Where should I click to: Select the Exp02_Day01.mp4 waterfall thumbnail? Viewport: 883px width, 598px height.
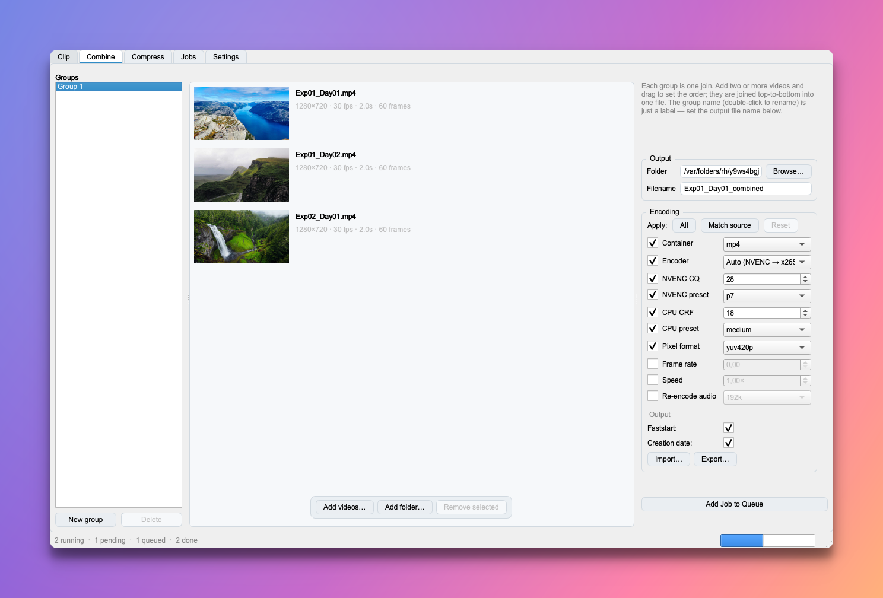(242, 237)
